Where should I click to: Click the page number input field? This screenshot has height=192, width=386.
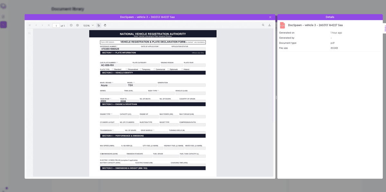56,25
